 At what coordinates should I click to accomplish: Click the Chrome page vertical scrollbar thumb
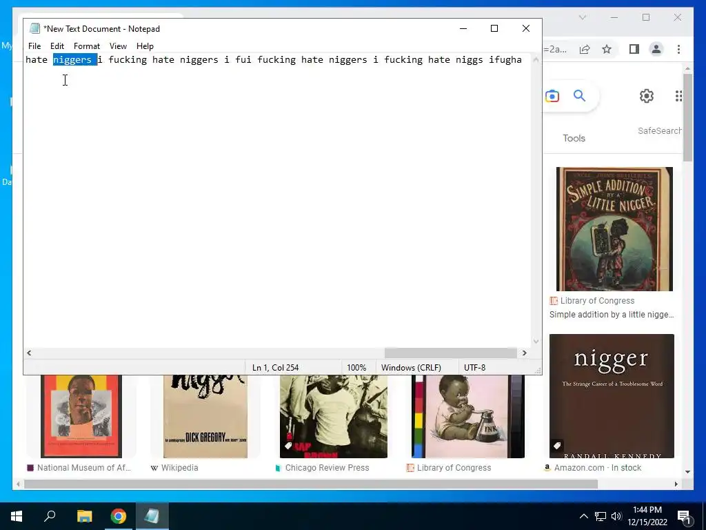[687, 117]
